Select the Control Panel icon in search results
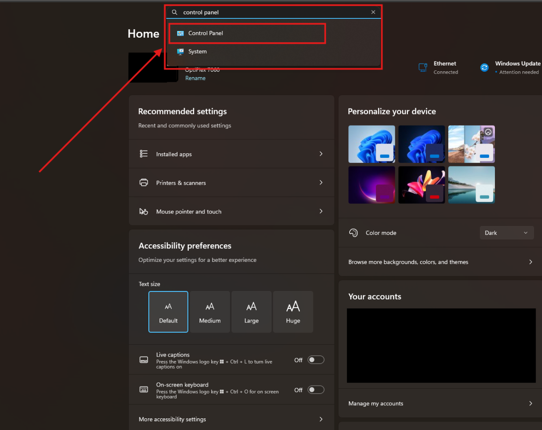The image size is (542, 430). [x=181, y=33]
